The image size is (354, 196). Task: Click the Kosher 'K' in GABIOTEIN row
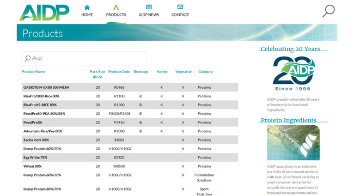coord(162,88)
